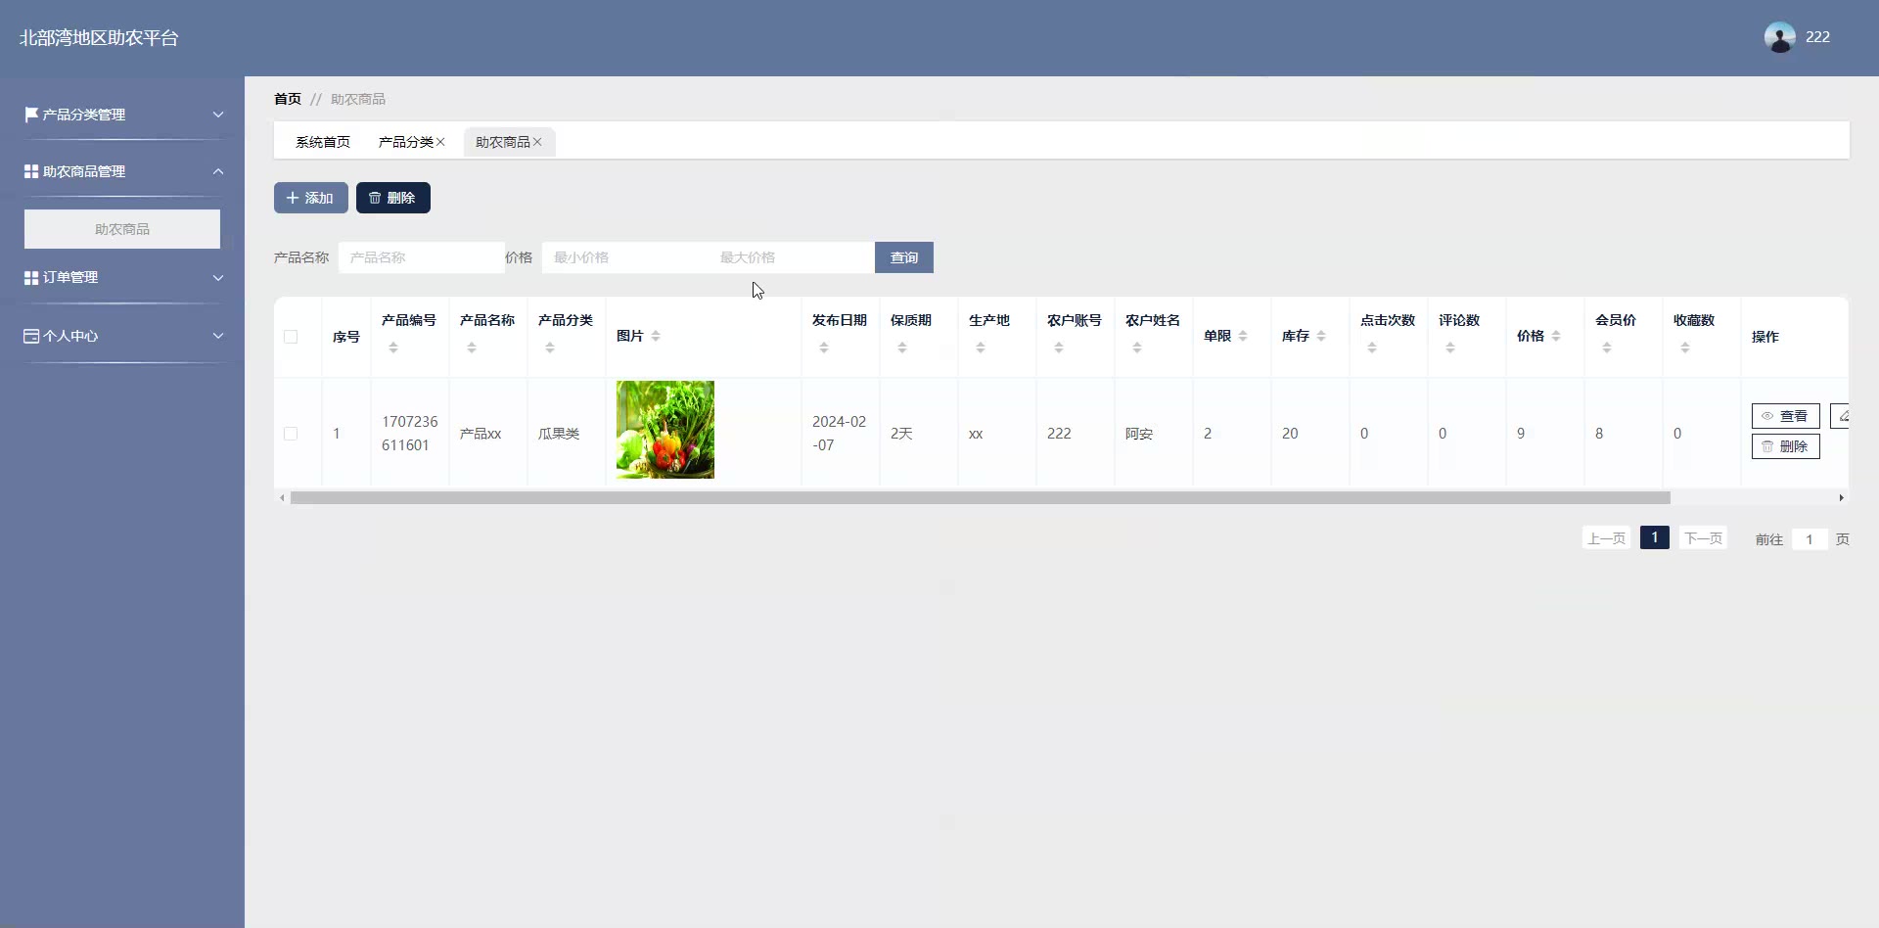This screenshot has width=1879, height=928.
Task: Click the grid icon for 助农商品管理
Action: click(x=31, y=171)
